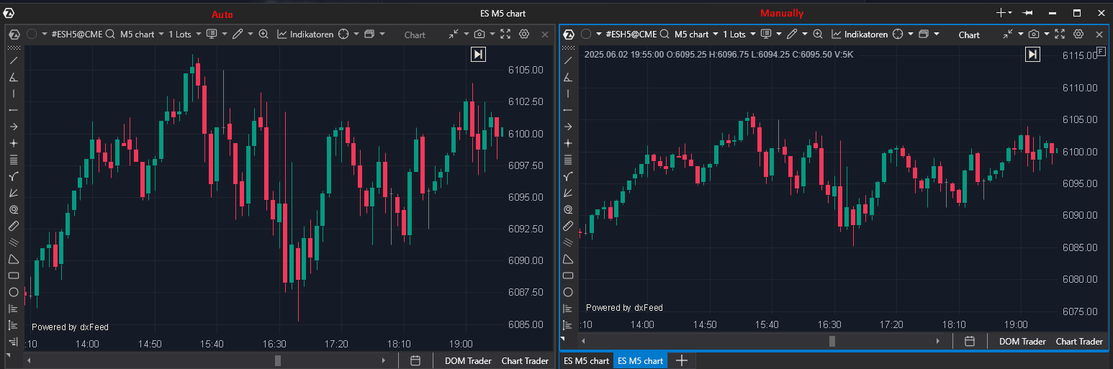This screenshot has width=1113, height=369.
Task: Open the 1 Lots dropdown in right chart
Action: tap(738, 34)
